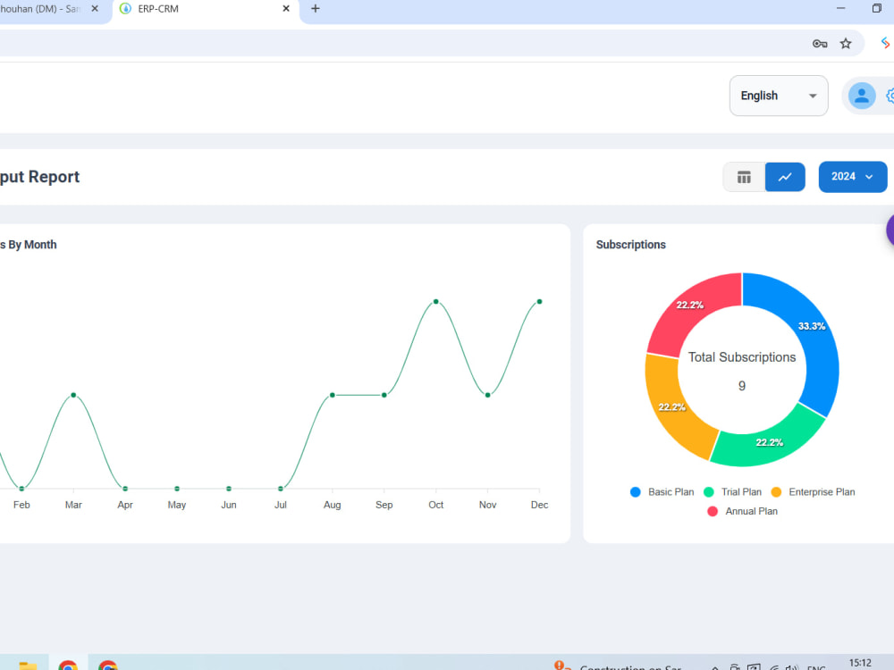
Task: Click the Jun axis label
Action: [229, 505]
